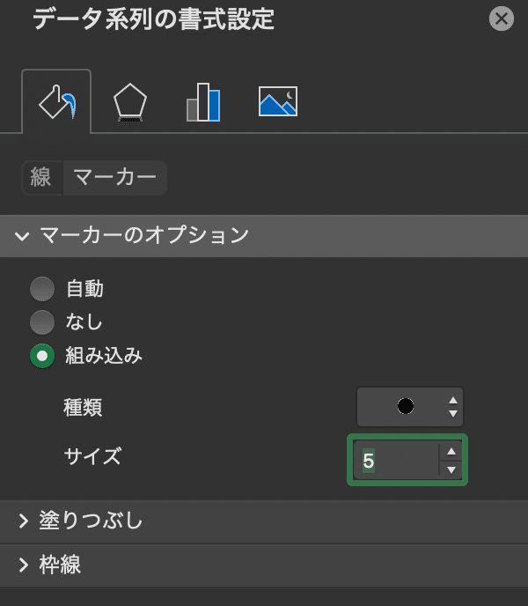Switch to the 線 segment
528x606 pixels.
pyautogui.click(x=41, y=178)
